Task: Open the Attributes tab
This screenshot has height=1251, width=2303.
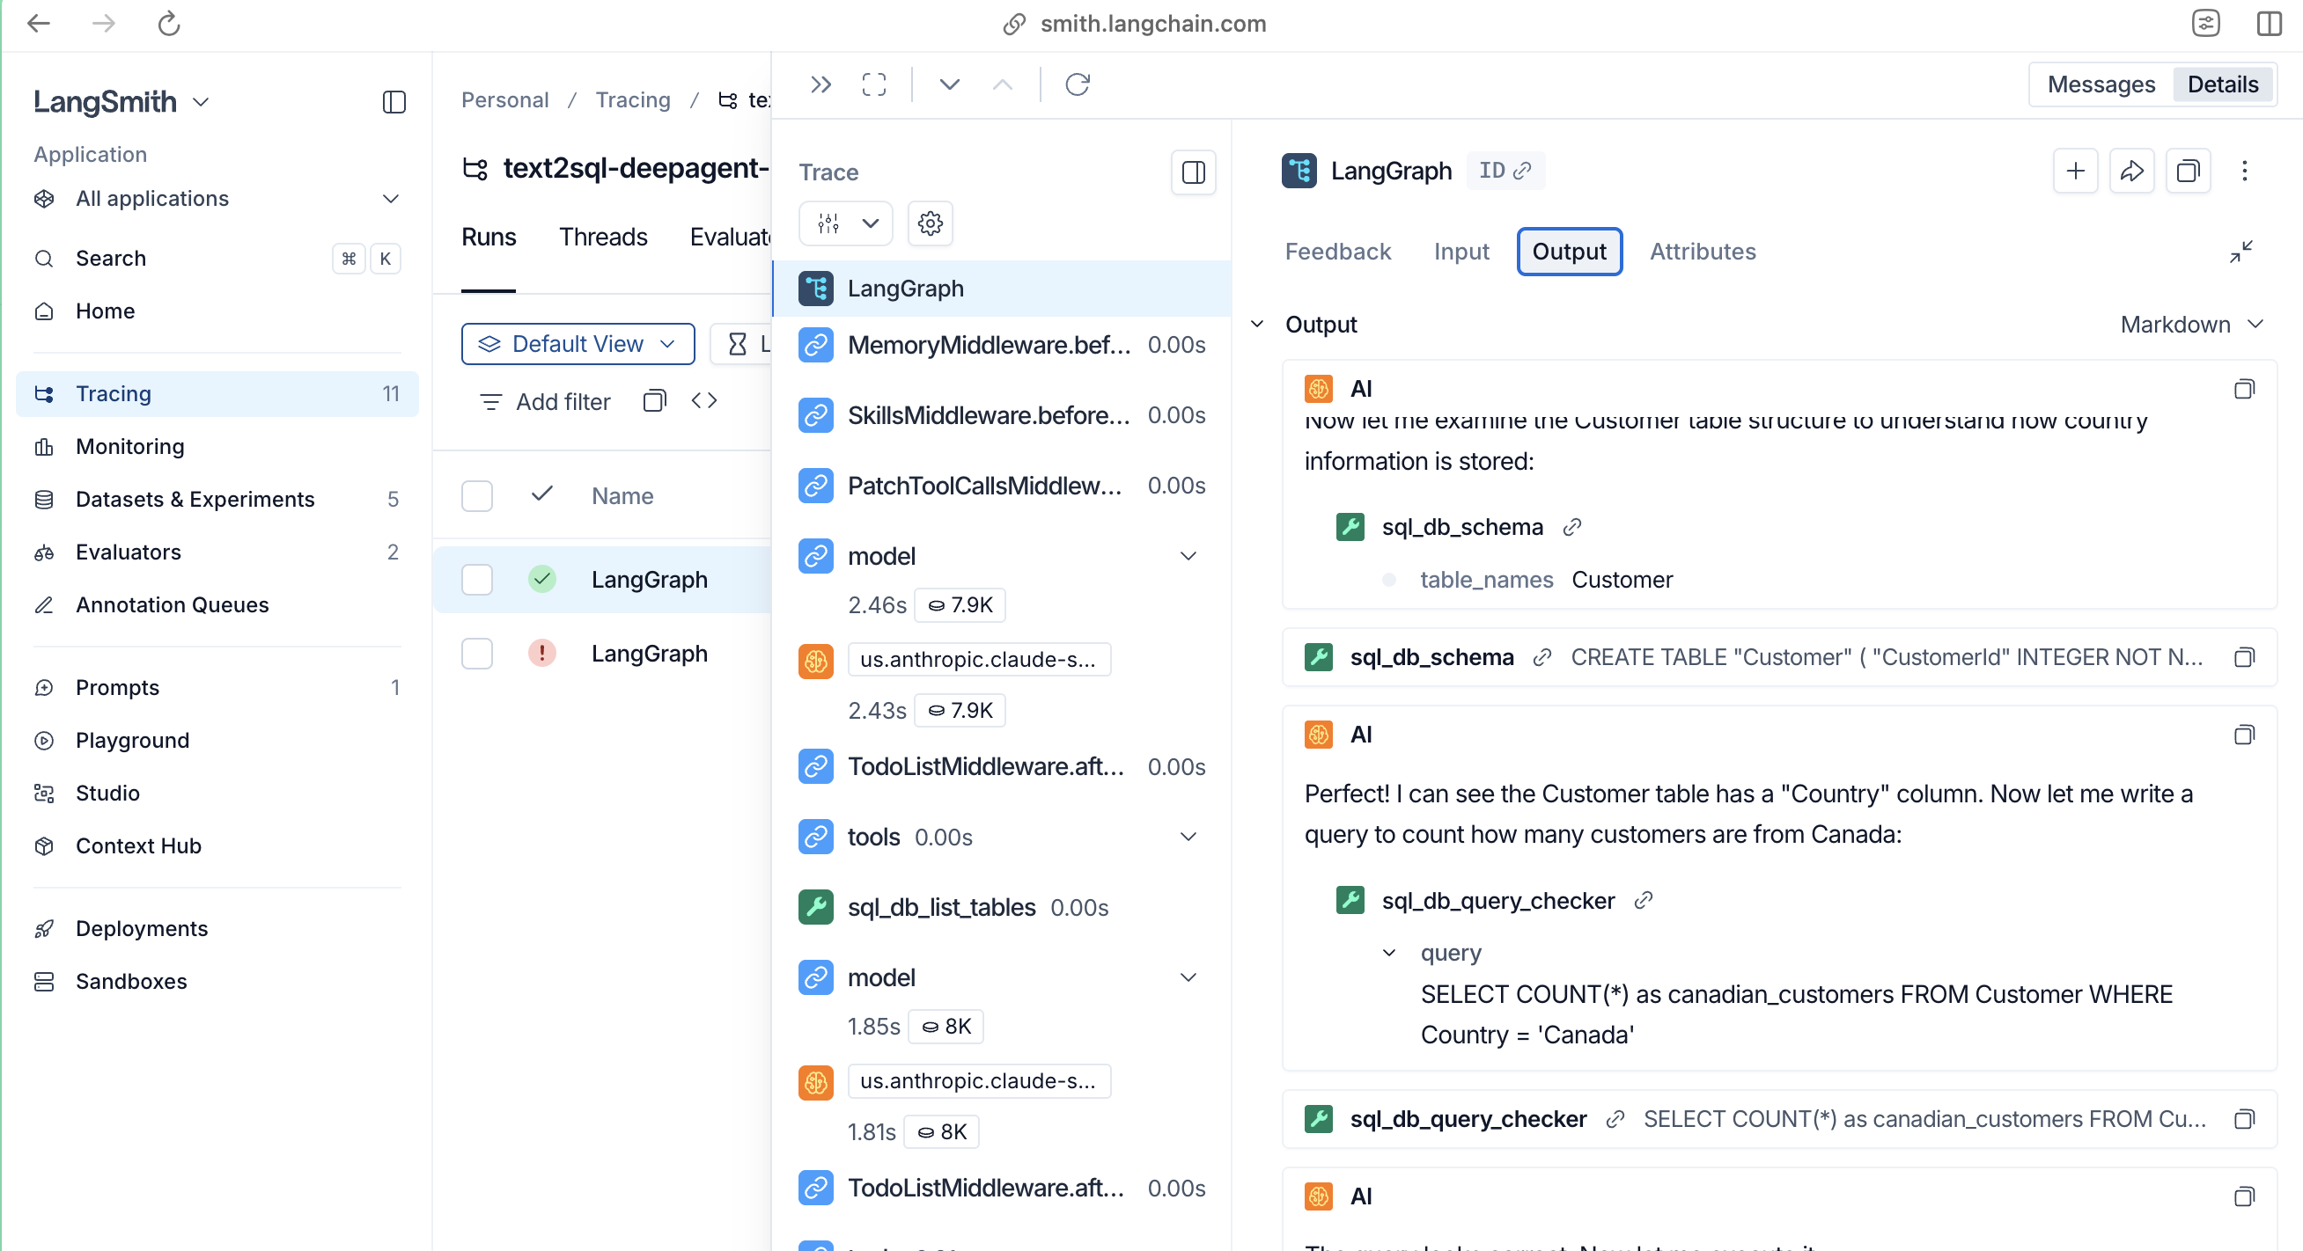Action: tap(1703, 252)
